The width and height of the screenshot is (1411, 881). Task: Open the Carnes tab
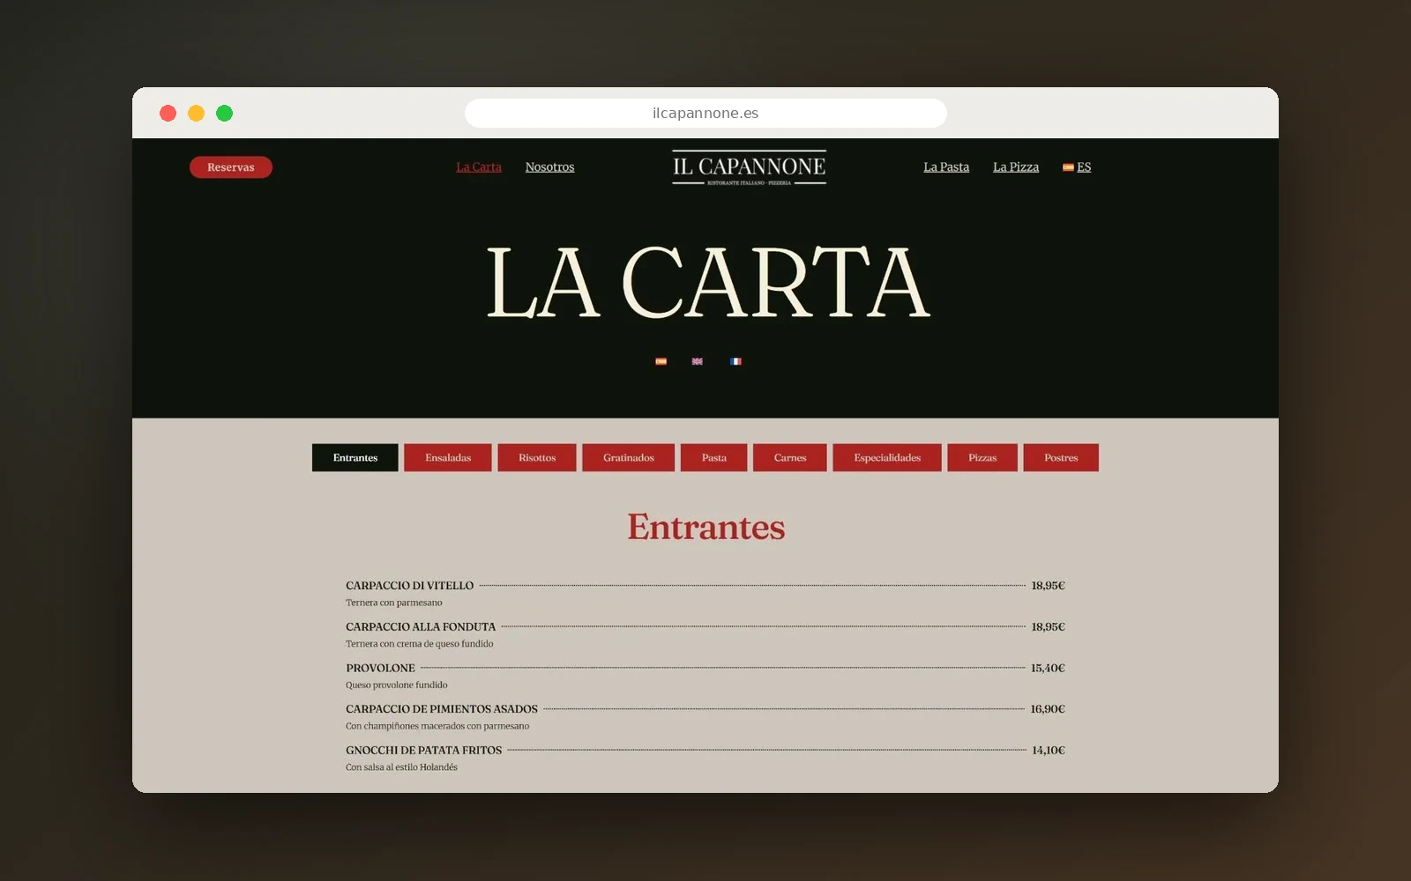point(790,457)
